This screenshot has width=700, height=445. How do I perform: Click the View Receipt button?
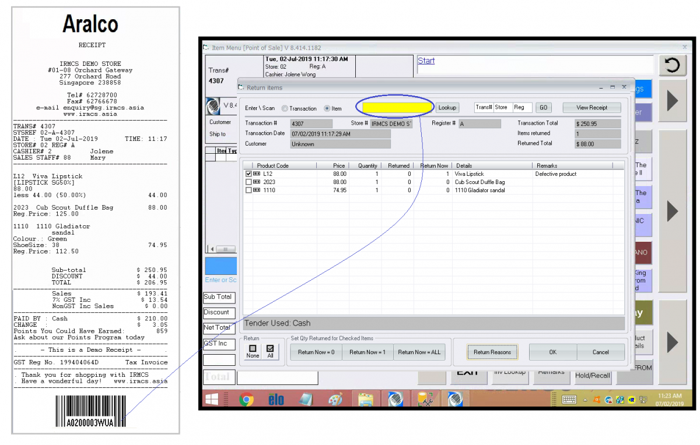591,108
